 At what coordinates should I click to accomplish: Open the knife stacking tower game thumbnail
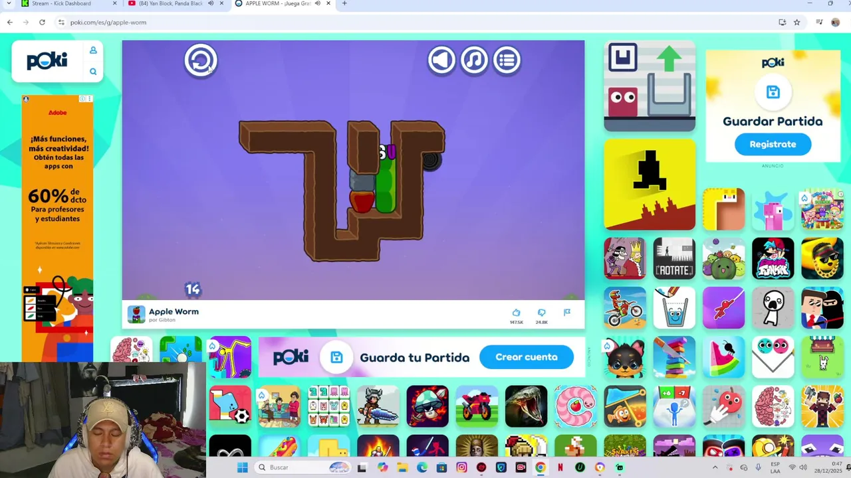(674, 357)
